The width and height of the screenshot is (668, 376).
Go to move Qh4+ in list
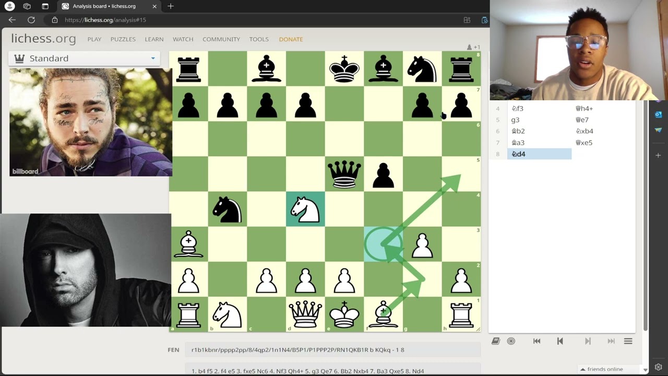(x=603, y=109)
